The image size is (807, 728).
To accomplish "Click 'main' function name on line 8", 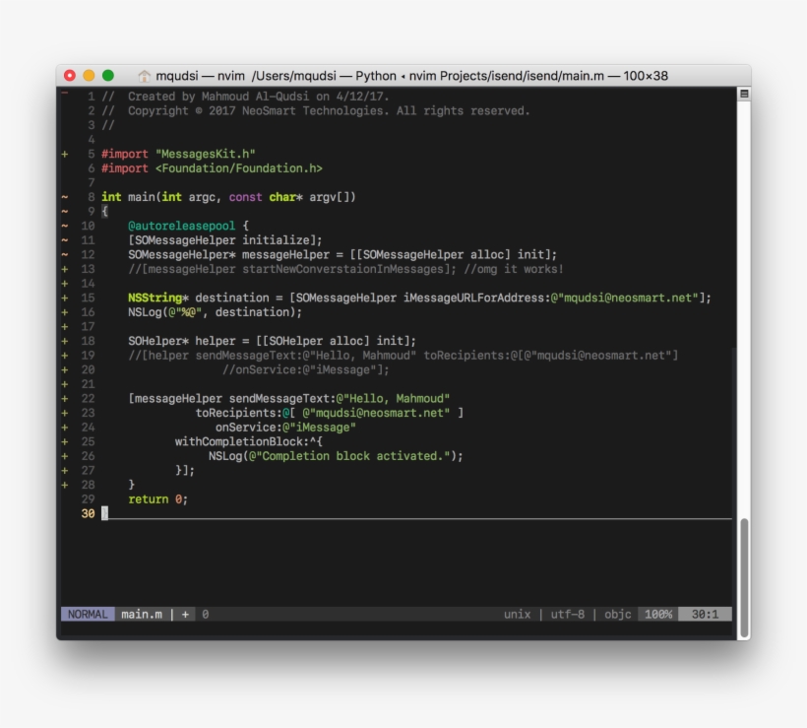I will pos(142,197).
